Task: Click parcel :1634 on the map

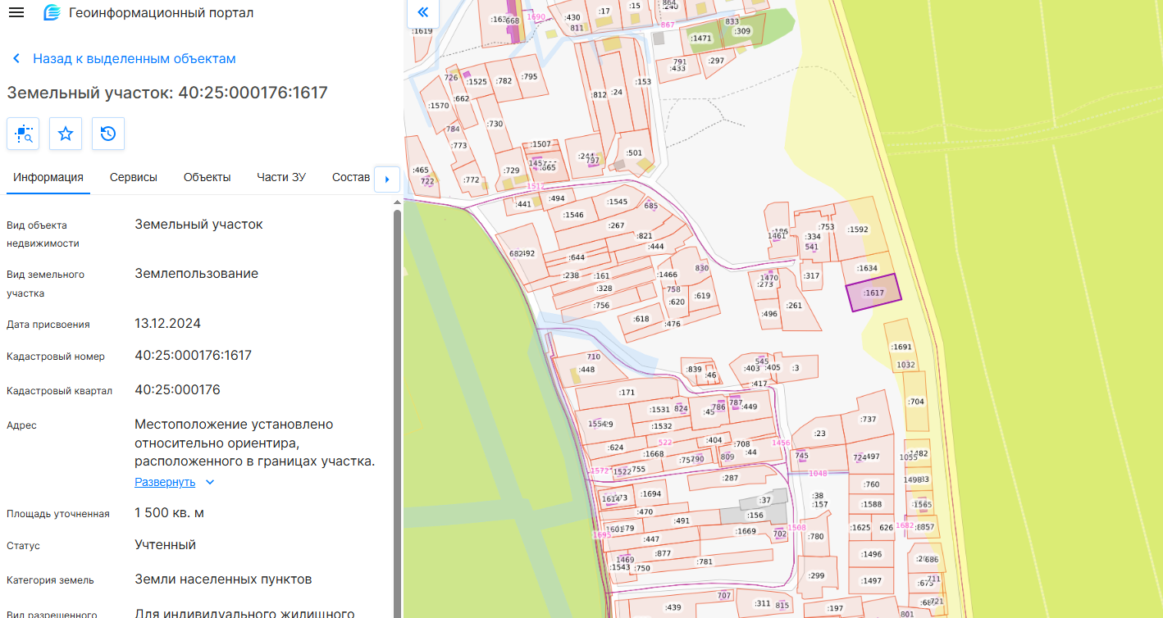Action: pyautogui.click(x=868, y=268)
